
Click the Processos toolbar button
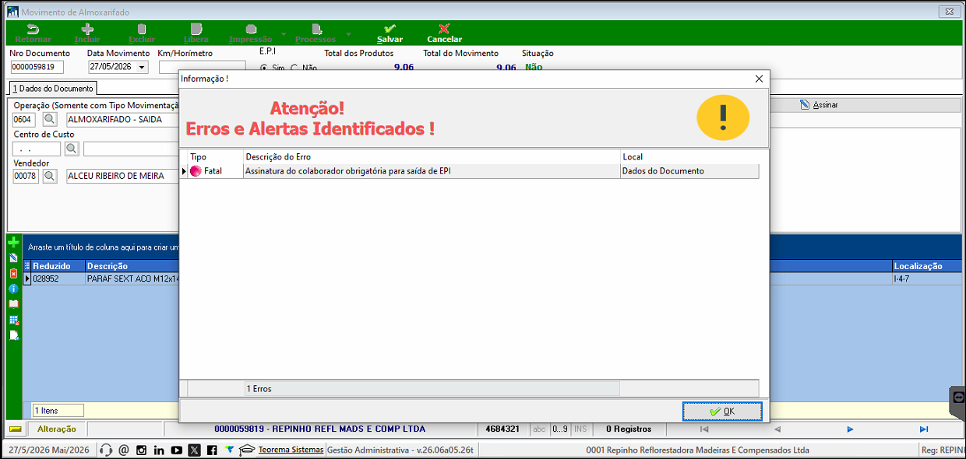(x=316, y=33)
